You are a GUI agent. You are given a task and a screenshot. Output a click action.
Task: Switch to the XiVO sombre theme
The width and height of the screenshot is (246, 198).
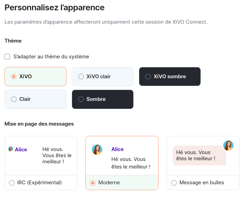coord(148,77)
